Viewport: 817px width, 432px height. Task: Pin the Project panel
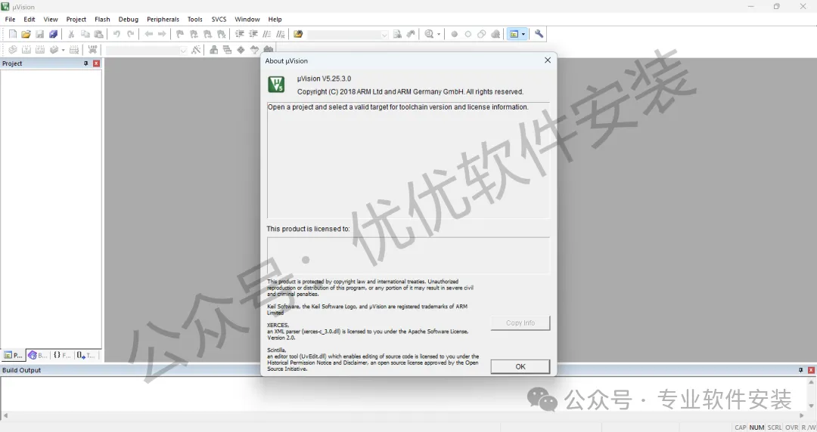(86, 63)
